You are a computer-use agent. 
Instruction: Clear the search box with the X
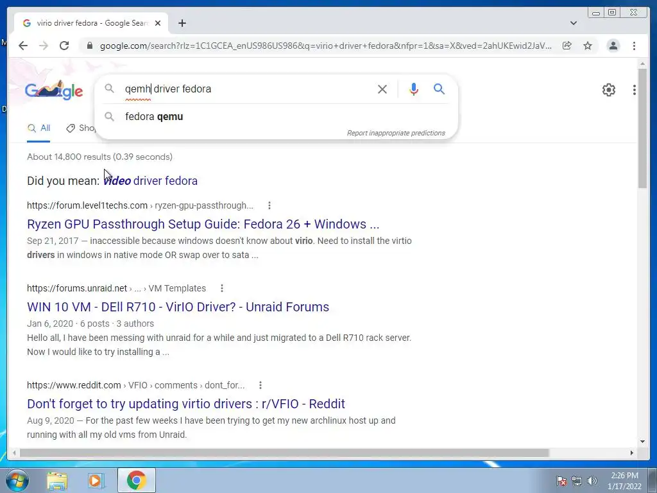382,89
